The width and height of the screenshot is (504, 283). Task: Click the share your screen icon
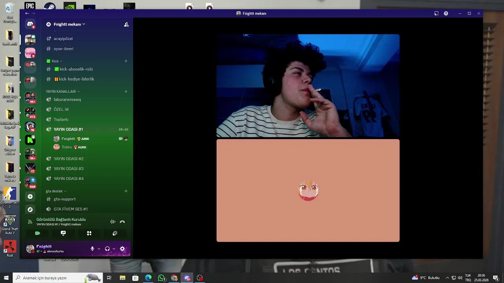[x=63, y=233]
